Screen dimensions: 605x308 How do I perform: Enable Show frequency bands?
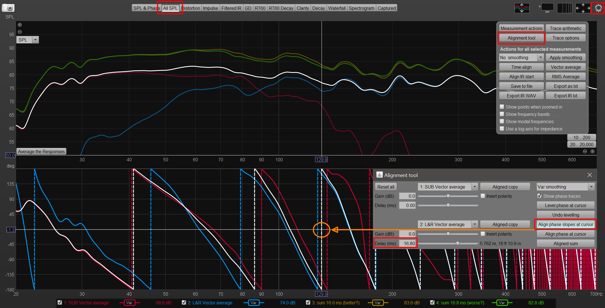click(x=502, y=114)
